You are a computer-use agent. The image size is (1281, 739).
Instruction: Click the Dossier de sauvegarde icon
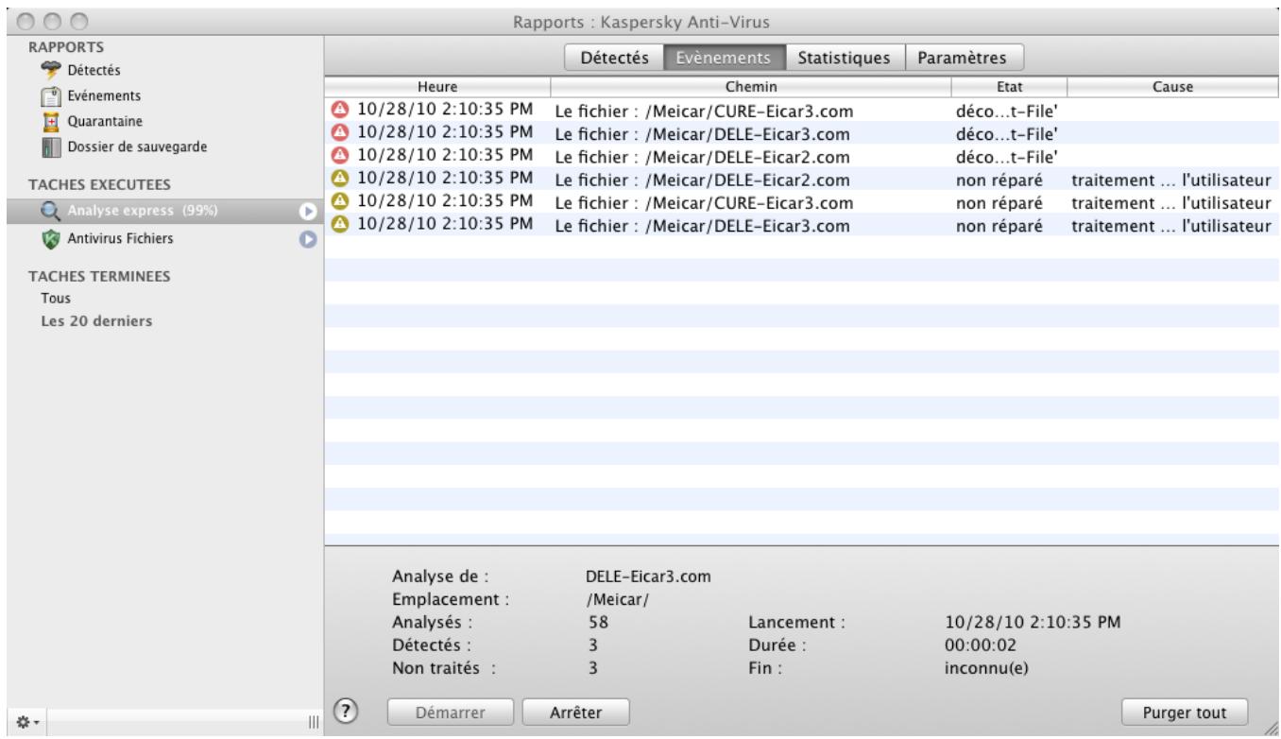click(x=52, y=147)
